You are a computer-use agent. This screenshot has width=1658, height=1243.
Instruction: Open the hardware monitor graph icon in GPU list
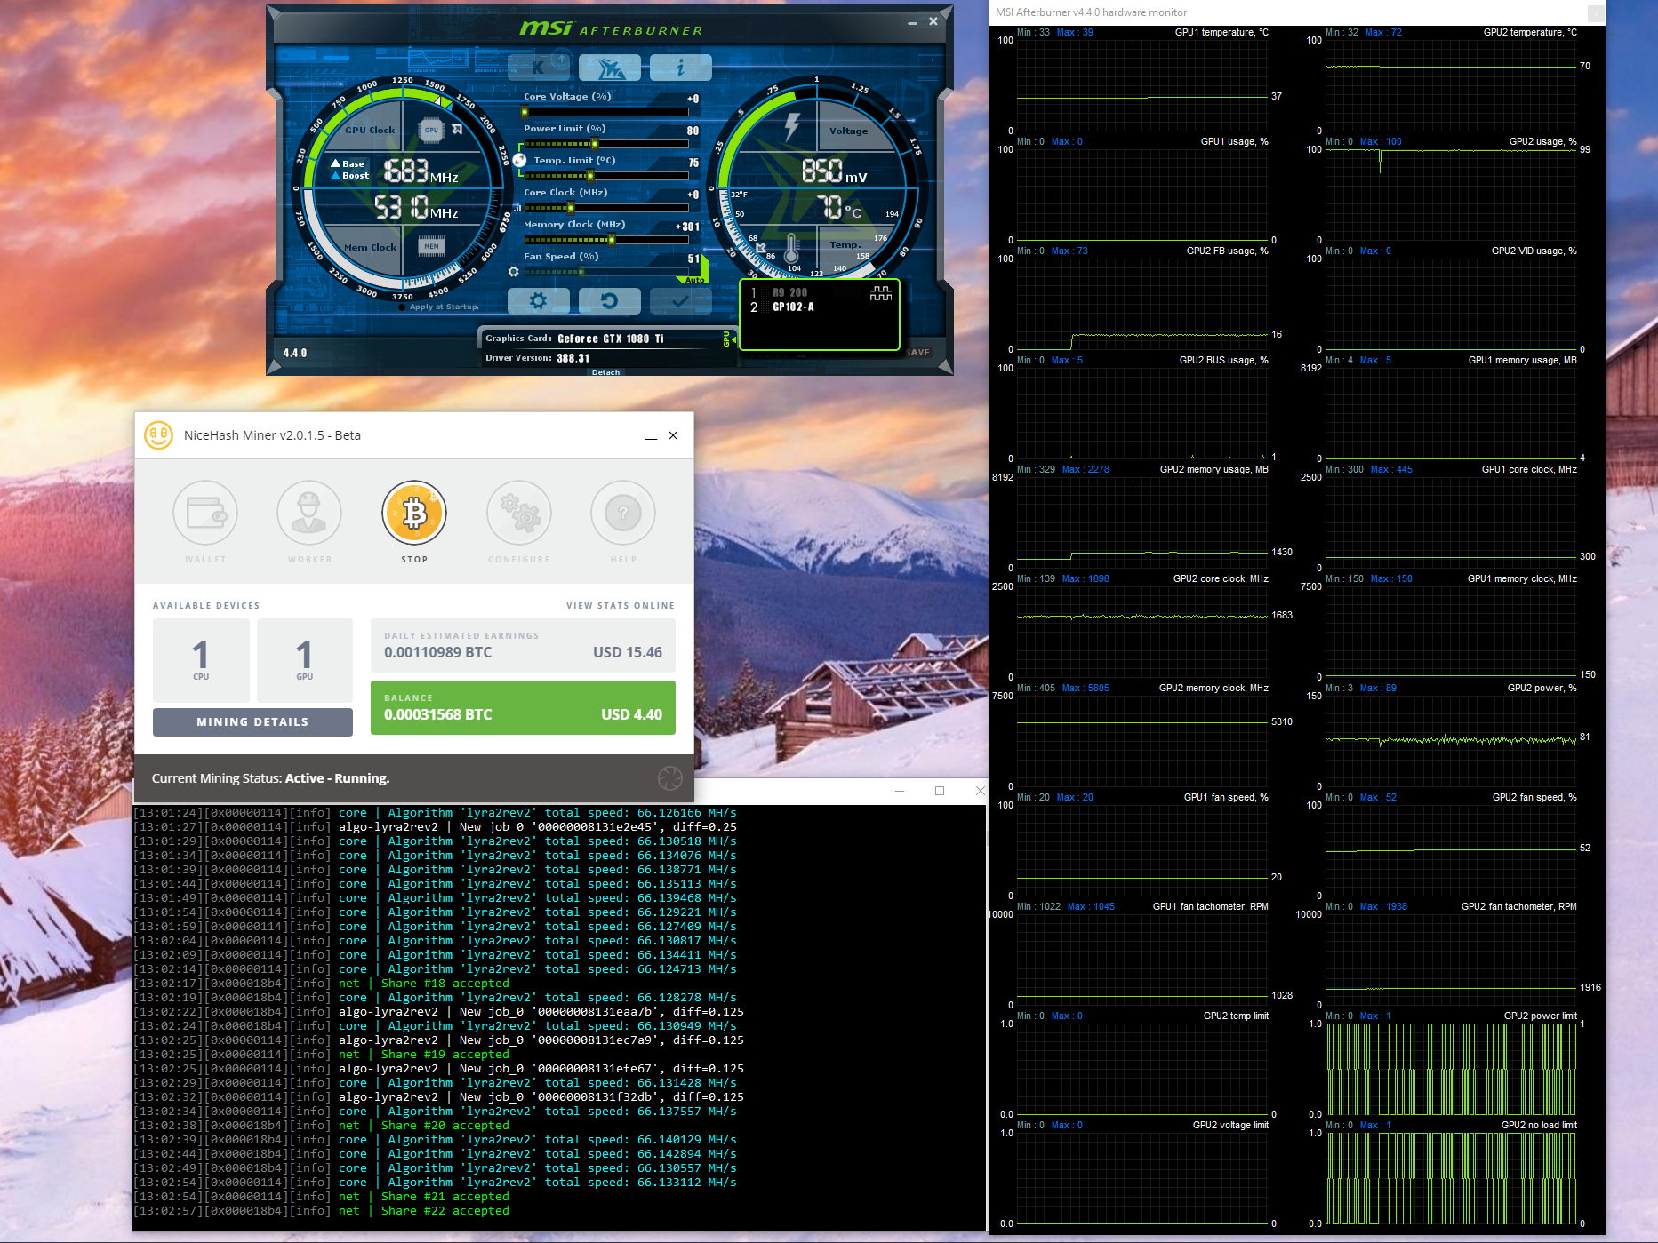tap(880, 293)
